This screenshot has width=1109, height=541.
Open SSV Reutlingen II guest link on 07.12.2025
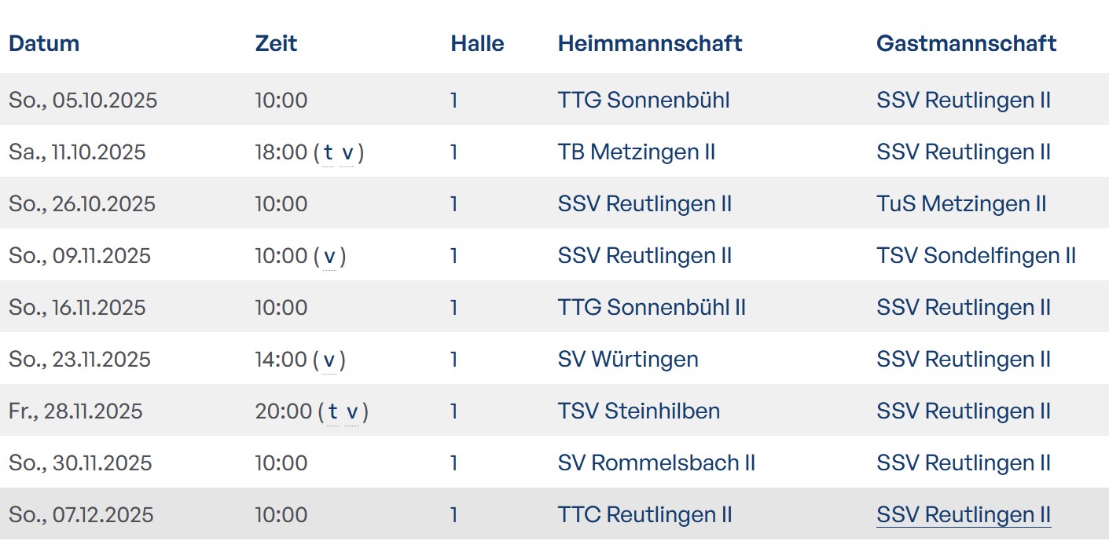click(963, 515)
